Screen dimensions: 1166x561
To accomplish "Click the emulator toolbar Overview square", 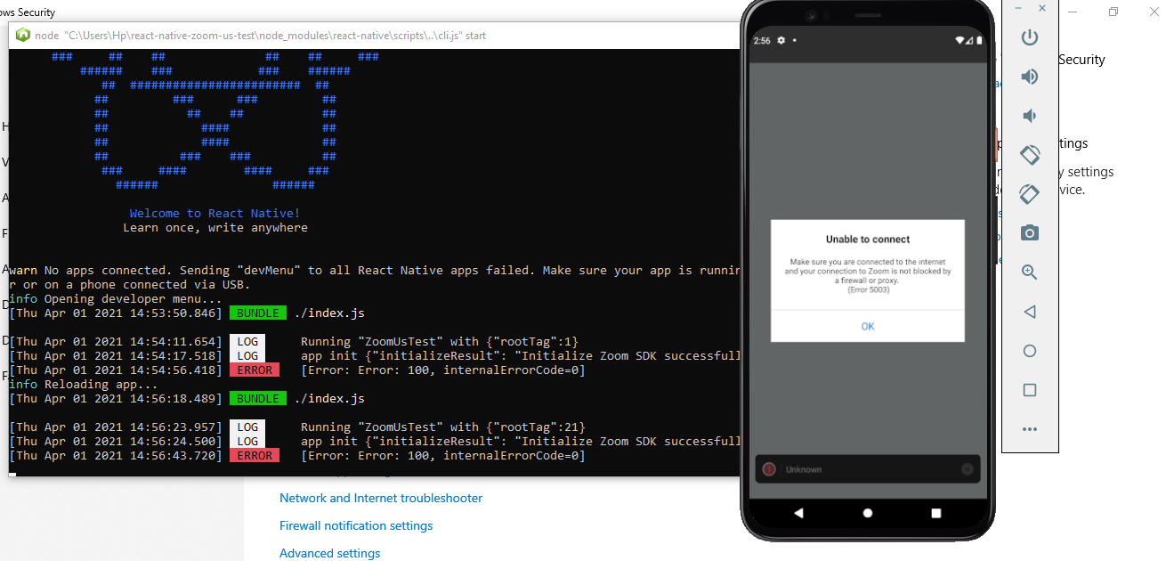I will coord(1030,390).
